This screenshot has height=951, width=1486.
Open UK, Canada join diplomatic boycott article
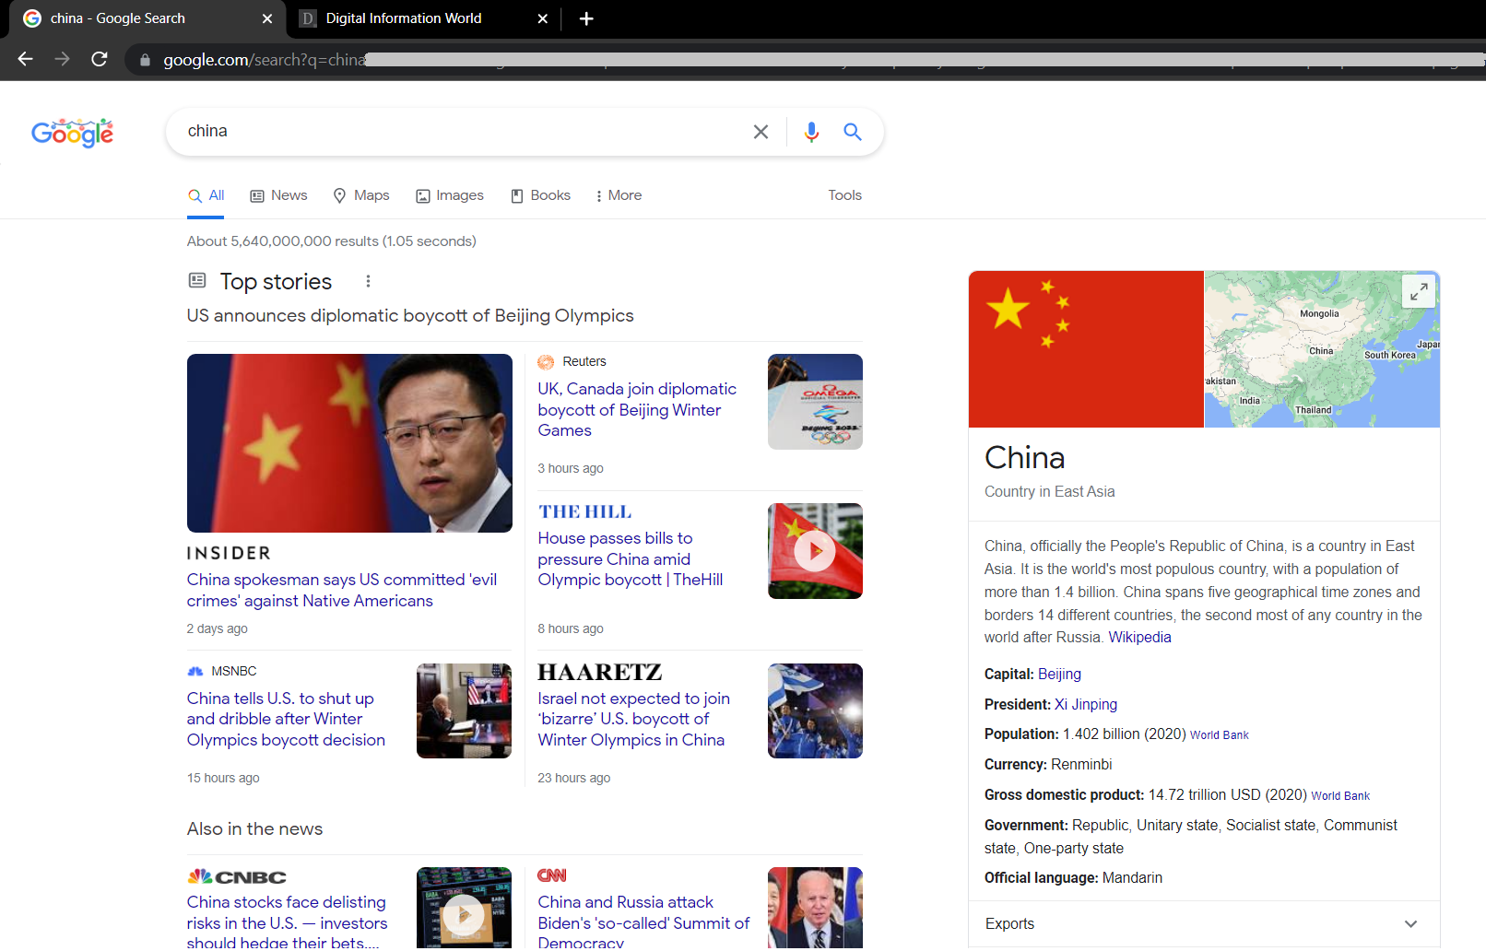[637, 410]
